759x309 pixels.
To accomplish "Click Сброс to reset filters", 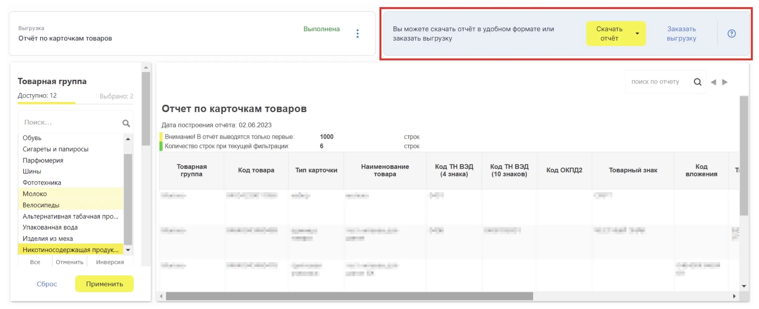I will (x=47, y=284).
